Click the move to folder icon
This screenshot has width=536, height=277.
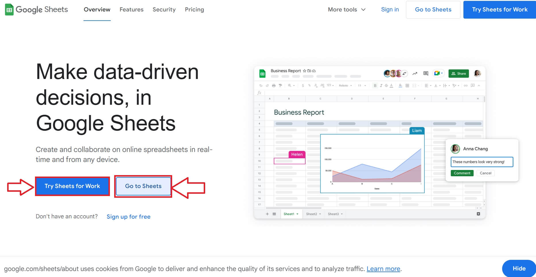click(x=309, y=71)
